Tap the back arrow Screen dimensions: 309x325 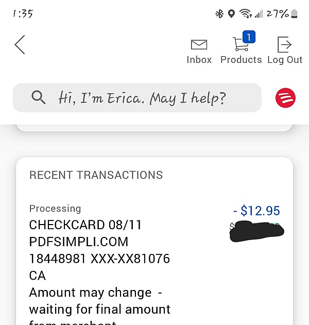click(20, 45)
